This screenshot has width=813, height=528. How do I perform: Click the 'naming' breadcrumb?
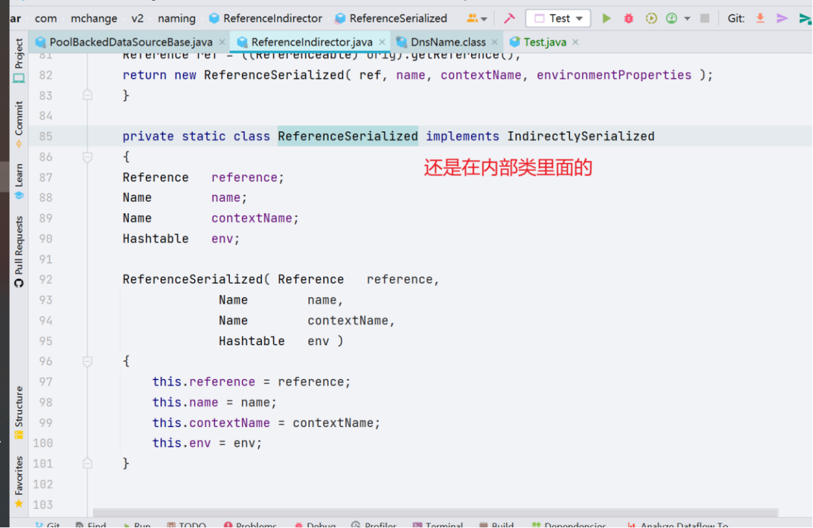tap(176, 18)
